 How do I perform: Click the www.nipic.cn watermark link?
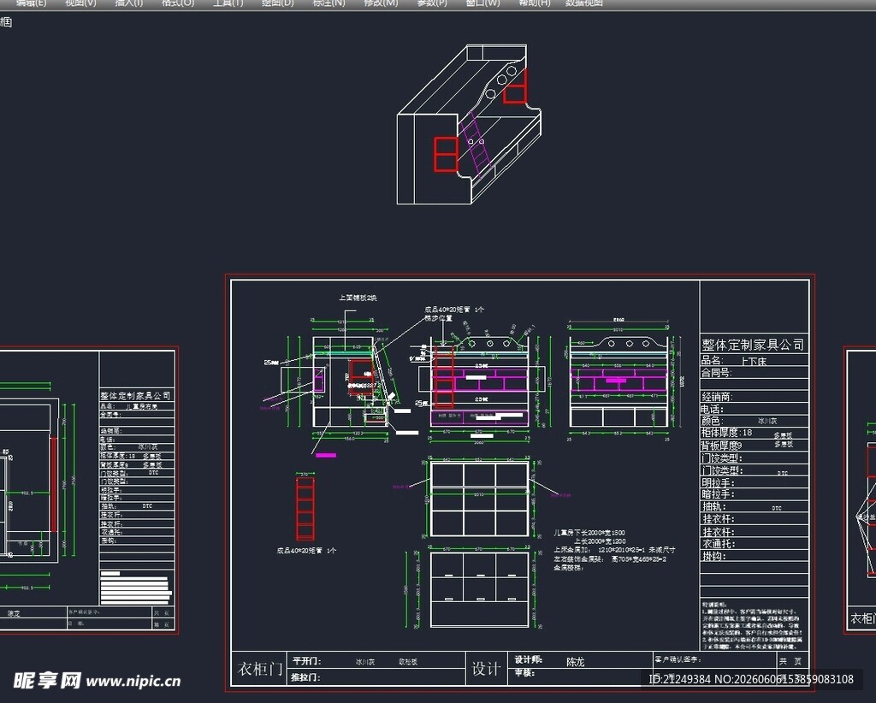(x=133, y=682)
